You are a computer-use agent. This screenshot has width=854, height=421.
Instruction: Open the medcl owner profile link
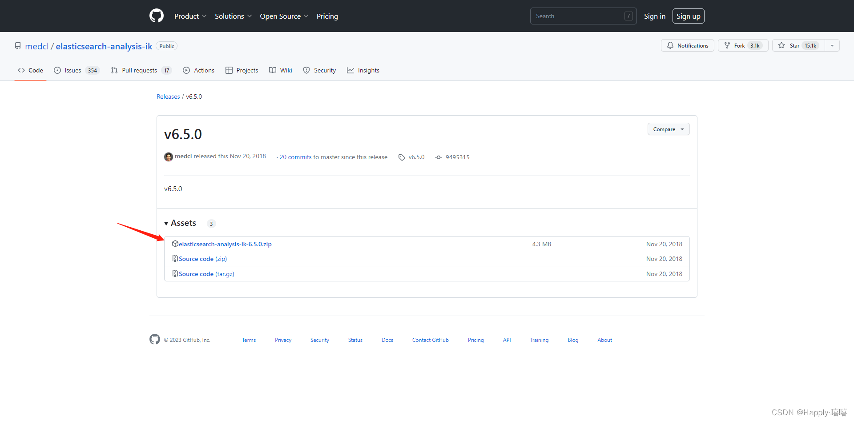tap(36, 46)
